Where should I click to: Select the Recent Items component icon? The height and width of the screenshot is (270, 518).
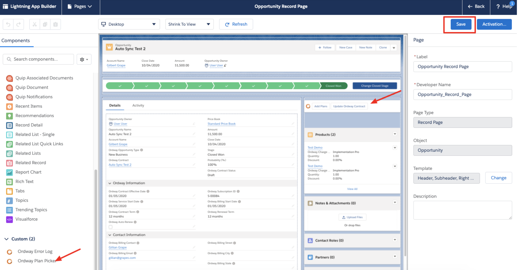tap(9, 106)
